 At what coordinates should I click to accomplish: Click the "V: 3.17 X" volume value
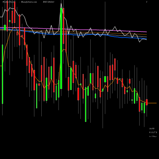point(153,132)
